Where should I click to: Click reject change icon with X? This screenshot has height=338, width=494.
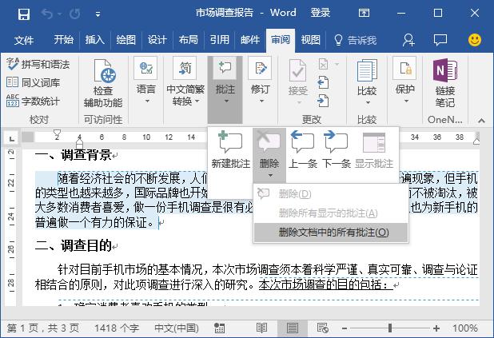coord(323,65)
